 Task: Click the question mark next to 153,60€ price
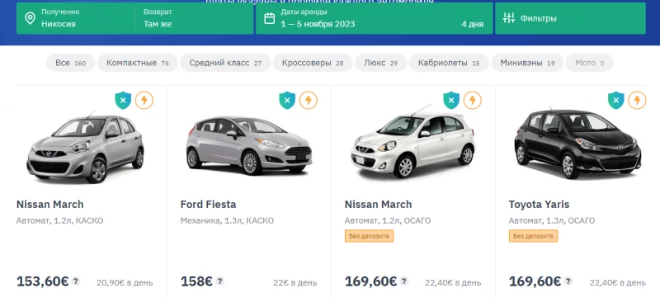click(x=76, y=281)
